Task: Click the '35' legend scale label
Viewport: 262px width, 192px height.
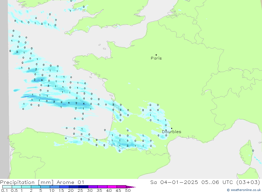Action: coord(99,190)
